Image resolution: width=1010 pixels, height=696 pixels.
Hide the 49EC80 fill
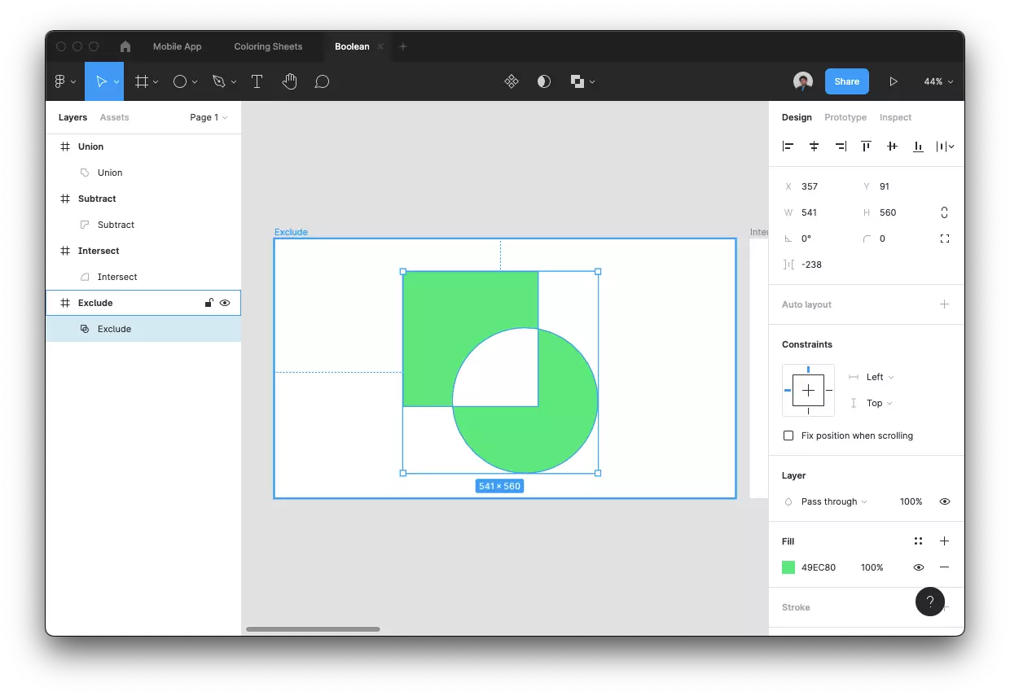point(918,567)
